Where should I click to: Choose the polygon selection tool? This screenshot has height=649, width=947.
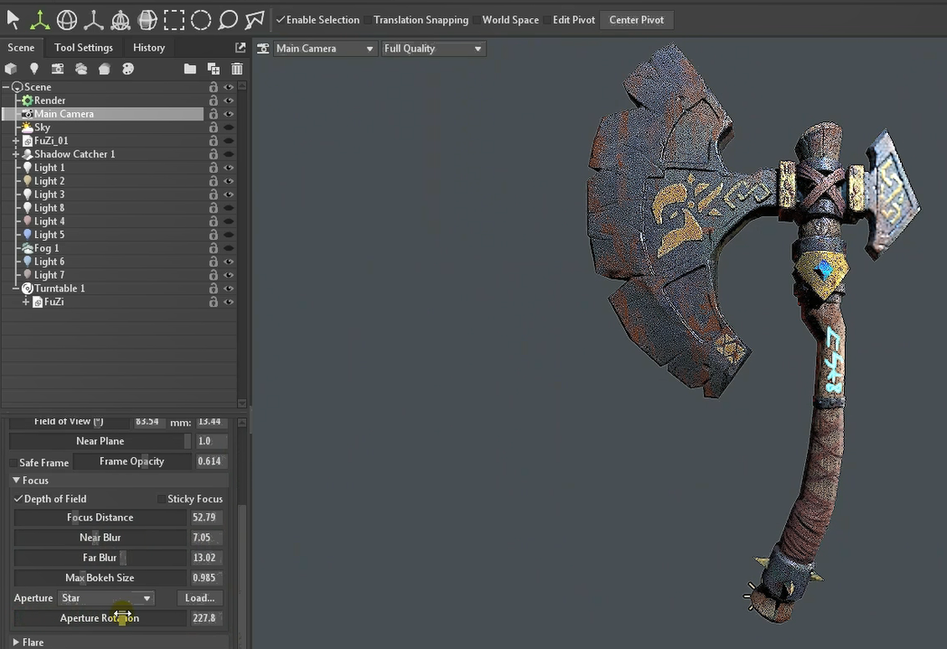point(255,20)
